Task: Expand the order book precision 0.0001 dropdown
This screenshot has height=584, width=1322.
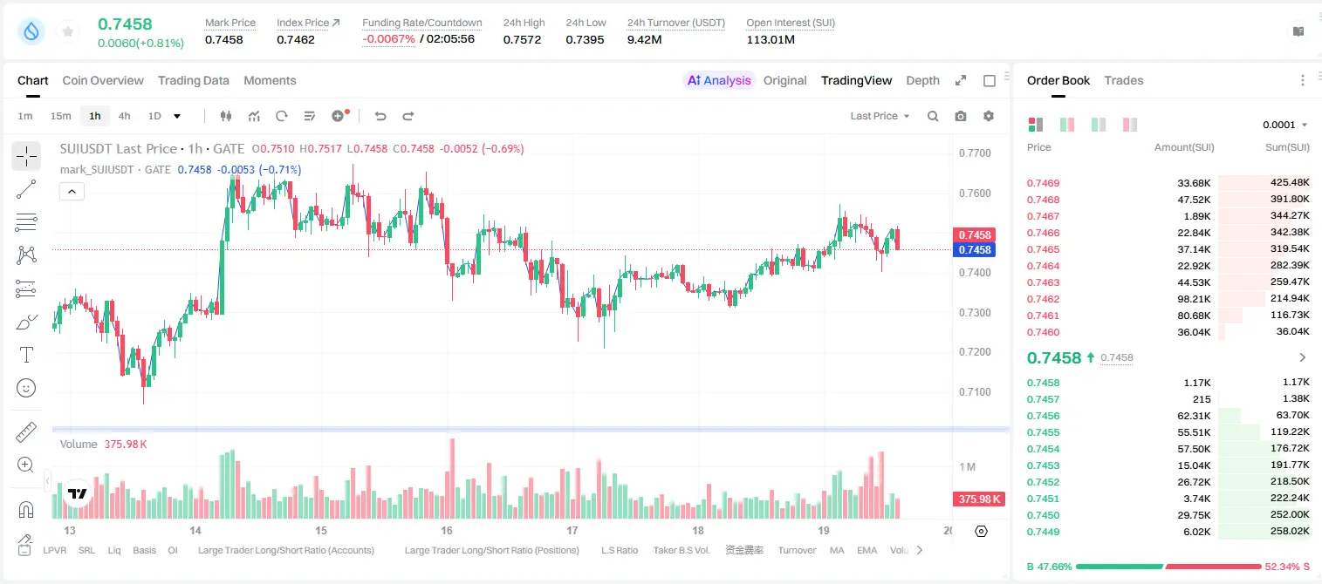Action: [1285, 125]
